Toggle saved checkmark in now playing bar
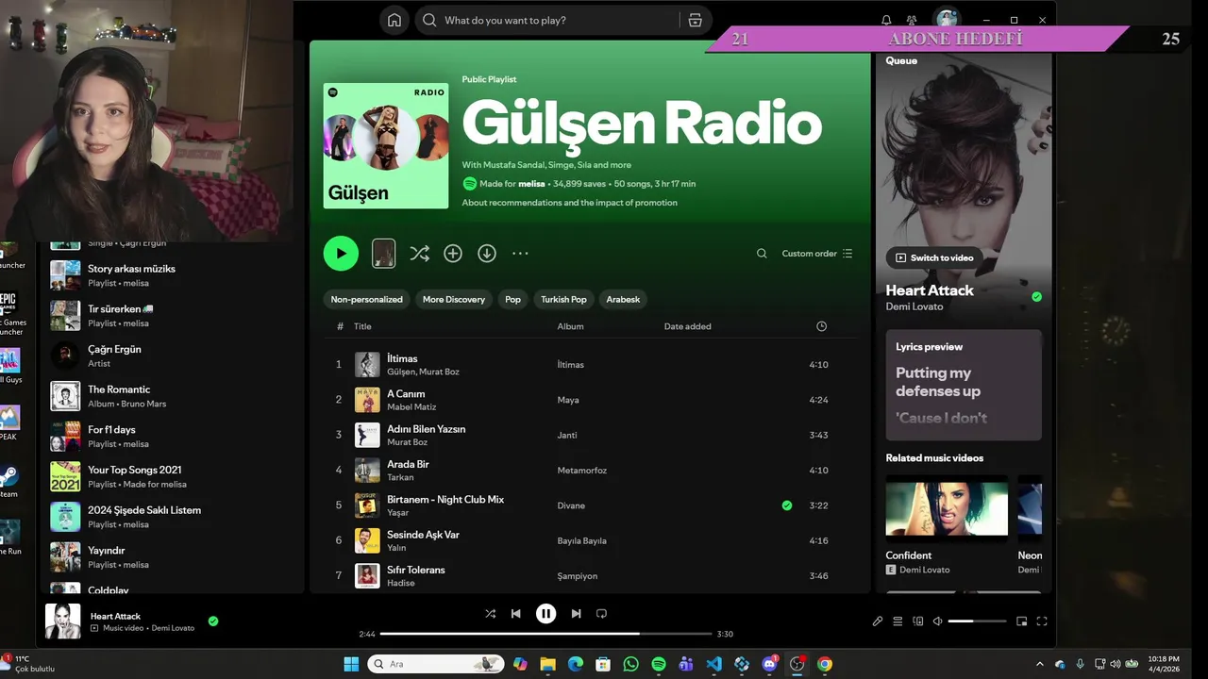1208x679 pixels. point(213,621)
